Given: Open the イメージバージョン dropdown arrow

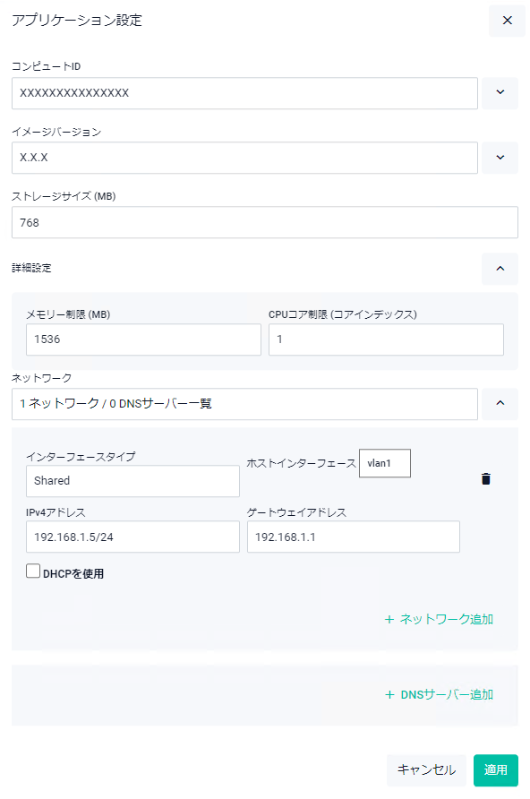Looking at the screenshot, I should click(500, 158).
